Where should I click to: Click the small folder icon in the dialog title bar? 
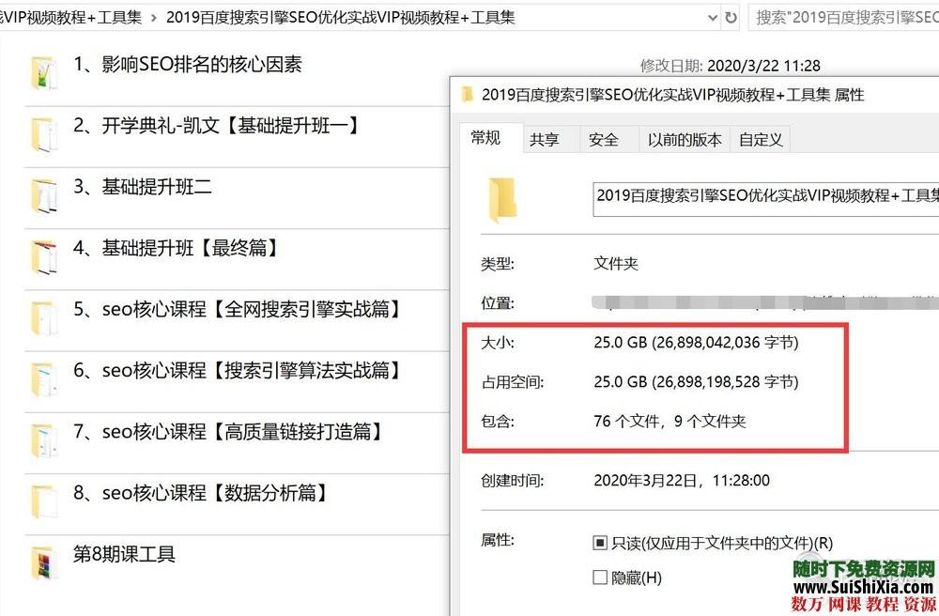coord(466,95)
